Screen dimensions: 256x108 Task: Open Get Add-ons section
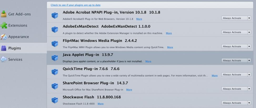[23, 14]
